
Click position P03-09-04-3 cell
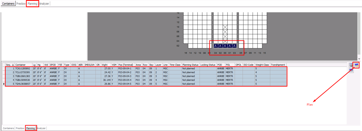coord(126,76)
